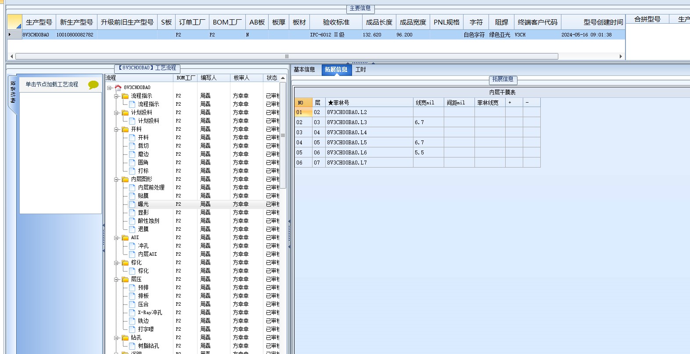Select the 圆角 tree node
Screen dimensions: 690x354
coord(143,162)
